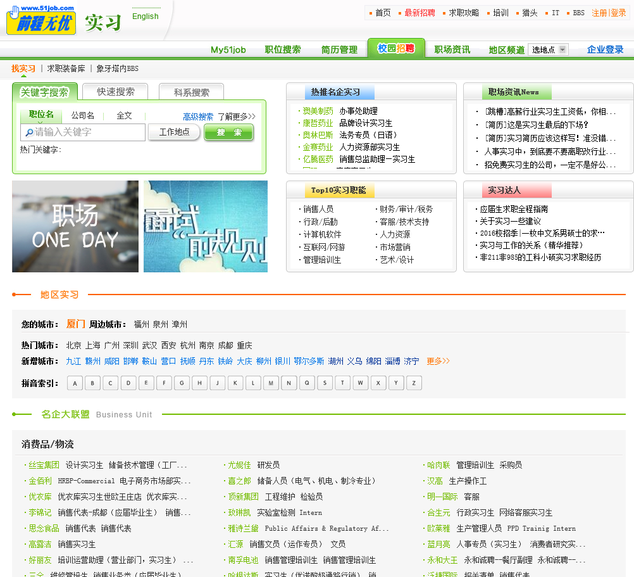This screenshot has height=577, width=634.
Task: Click pinyin index letter Z
Action: pyautogui.click(x=414, y=383)
